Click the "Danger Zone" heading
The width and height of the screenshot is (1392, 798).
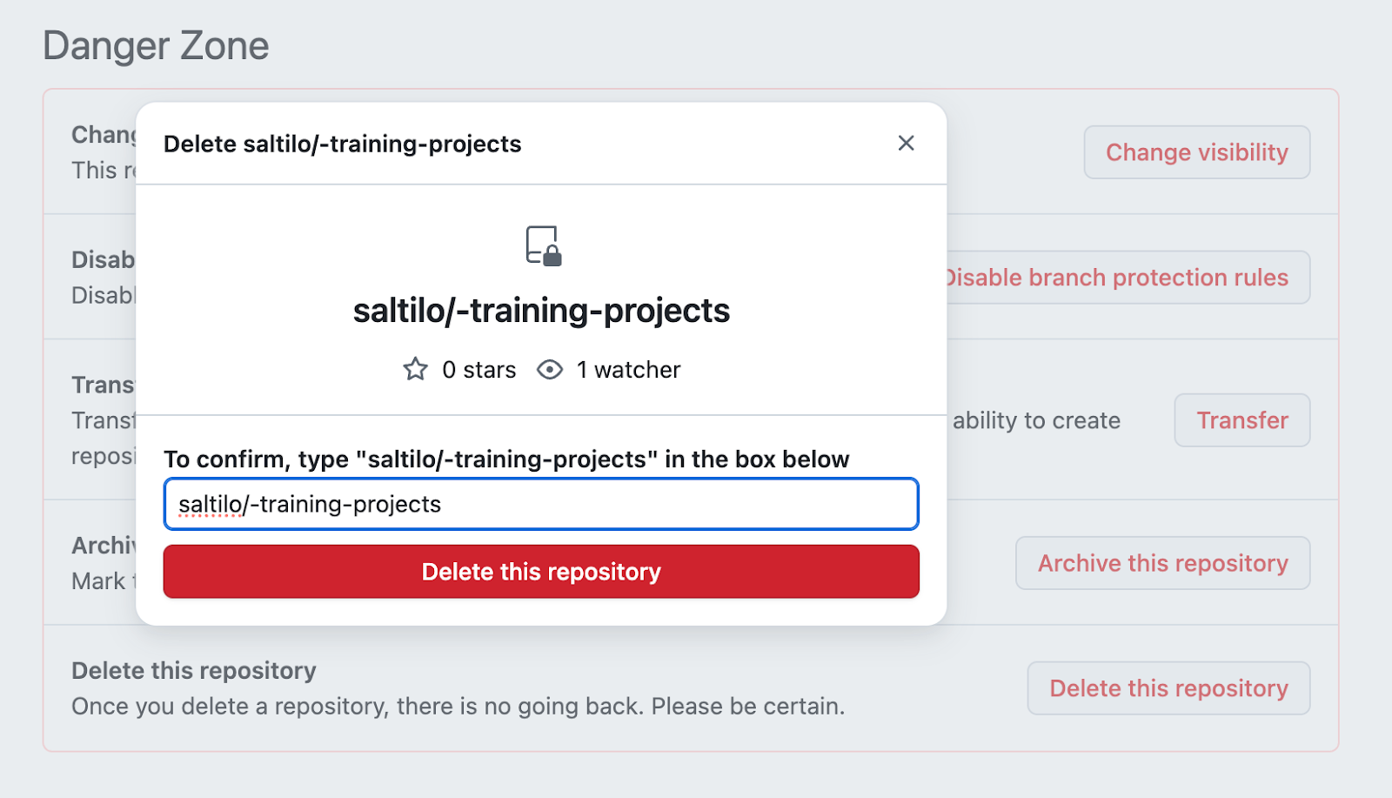click(156, 45)
